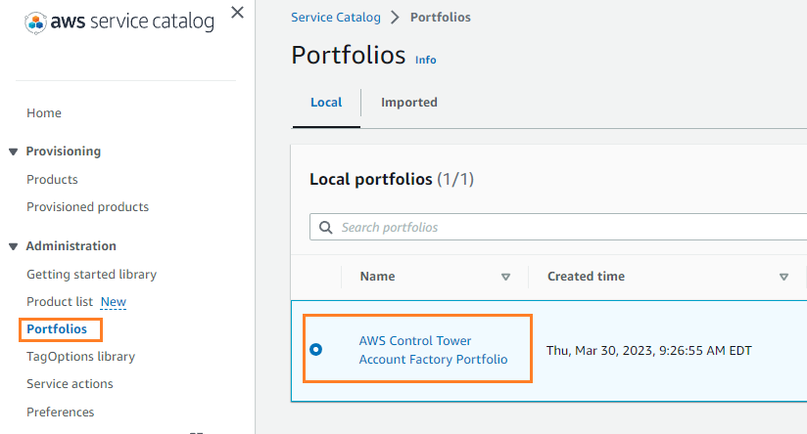
Task: Open Products under Provisioning
Action: pyautogui.click(x=52, y=179)
